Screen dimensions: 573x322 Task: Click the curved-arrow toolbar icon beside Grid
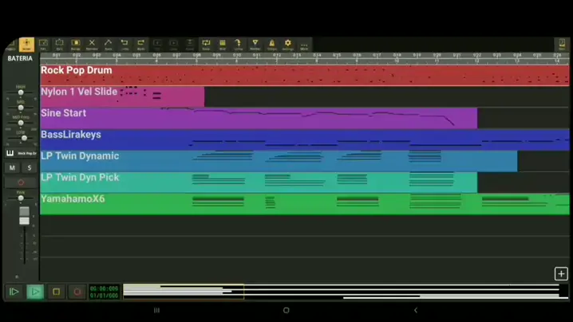[239, 44]
